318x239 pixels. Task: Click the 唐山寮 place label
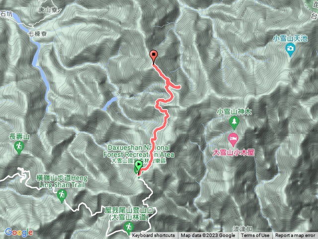pos(48,10)
